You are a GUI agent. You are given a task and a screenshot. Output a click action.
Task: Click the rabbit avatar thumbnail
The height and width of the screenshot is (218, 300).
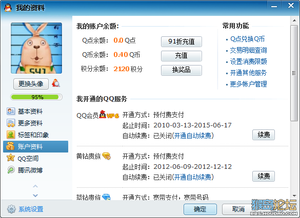coord(36,48)
